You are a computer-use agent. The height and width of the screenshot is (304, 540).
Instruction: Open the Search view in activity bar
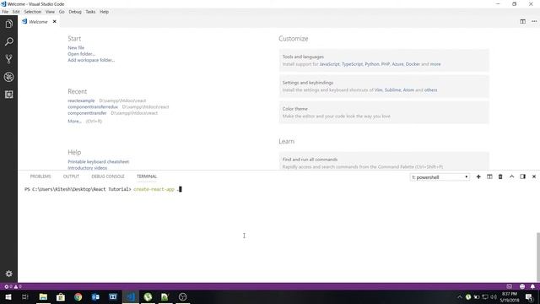click(x=9, y=41)
